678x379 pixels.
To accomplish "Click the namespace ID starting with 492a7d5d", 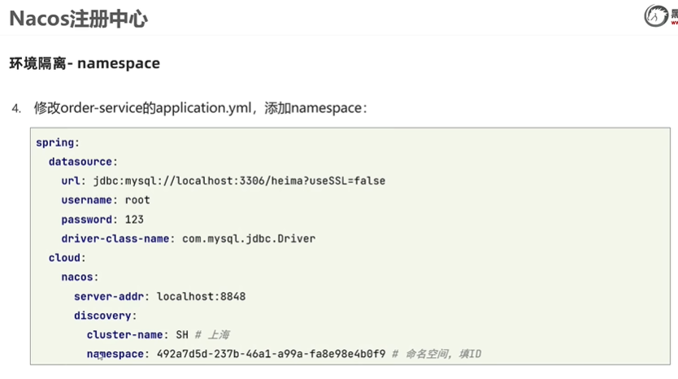I will click(271, 355).
